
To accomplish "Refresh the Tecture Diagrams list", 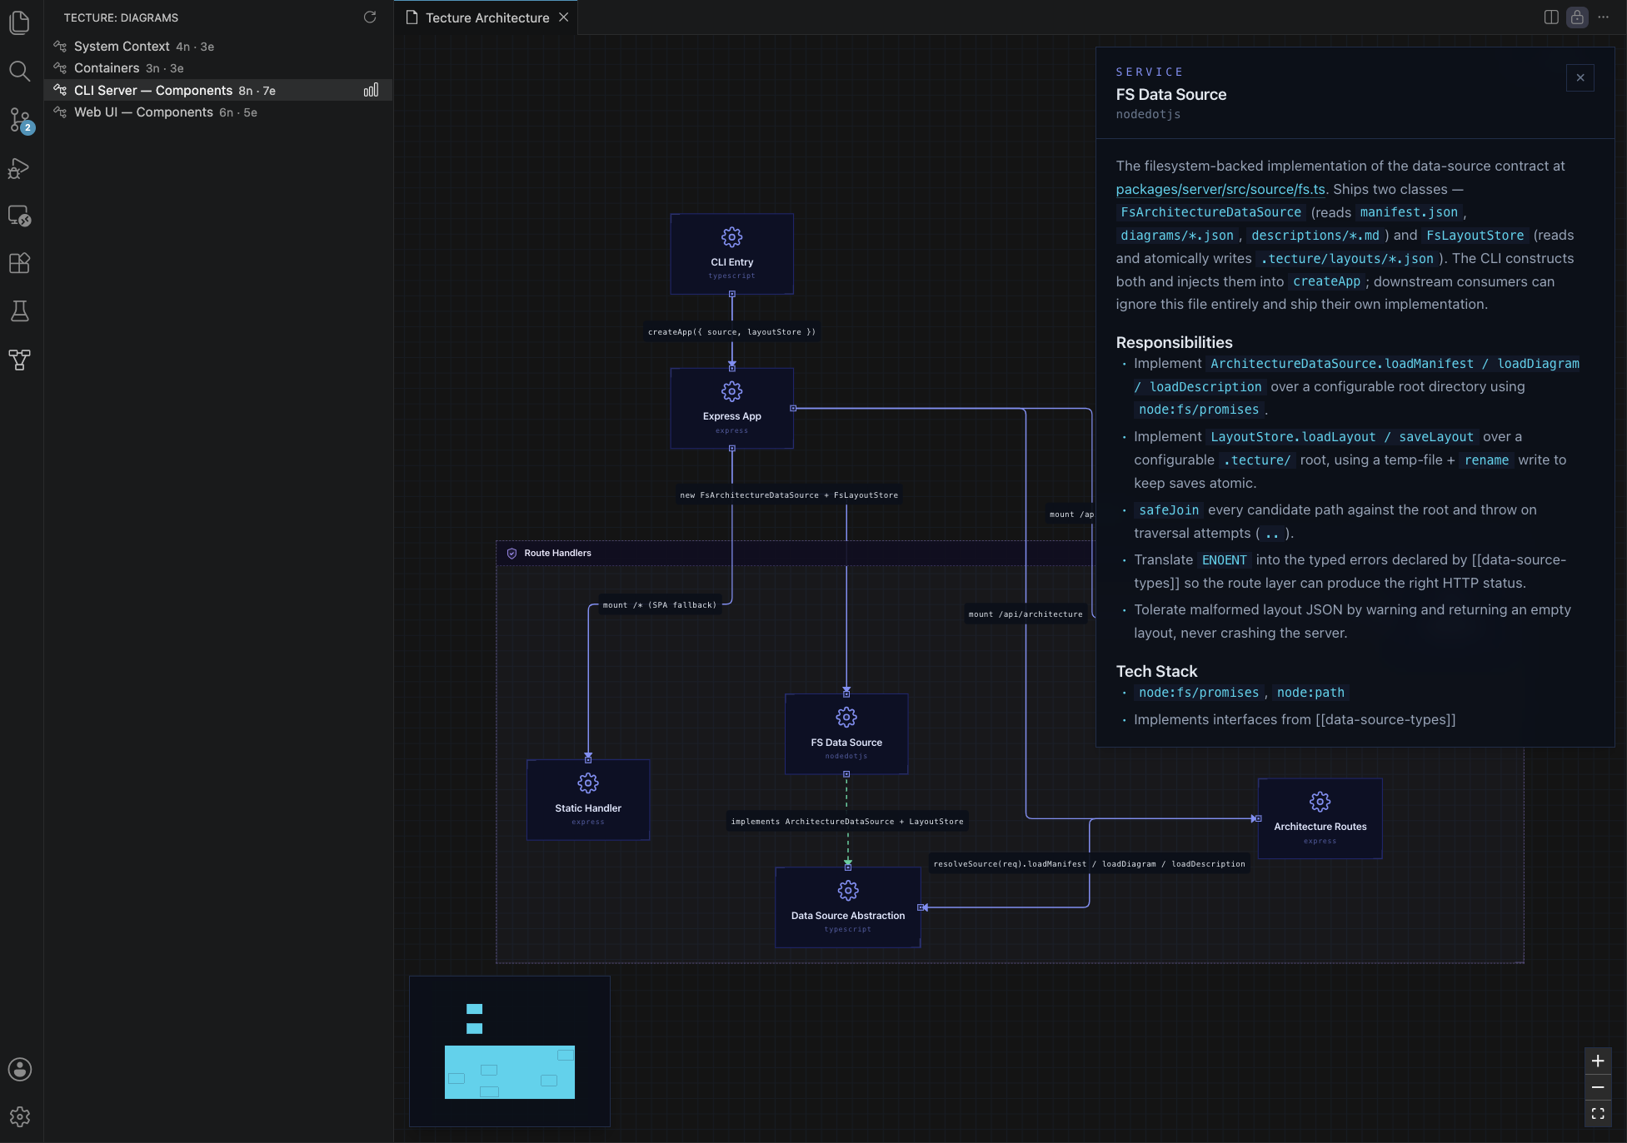I will [370, 17].
